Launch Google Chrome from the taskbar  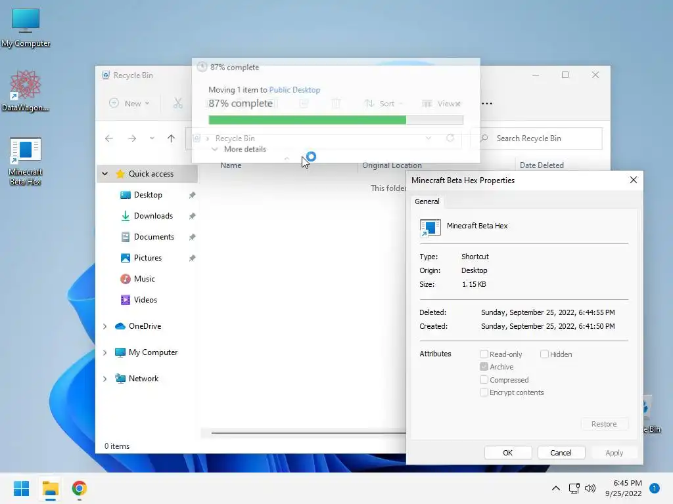[x=80, y=488]
